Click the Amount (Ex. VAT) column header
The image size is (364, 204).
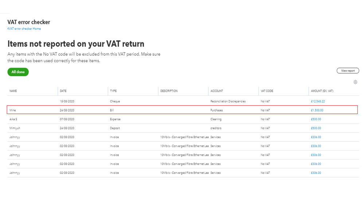[321, 91]
